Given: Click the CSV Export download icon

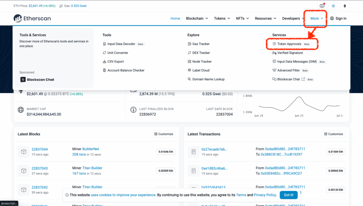Looking at the screenshot, I should (x=105, y=62).
